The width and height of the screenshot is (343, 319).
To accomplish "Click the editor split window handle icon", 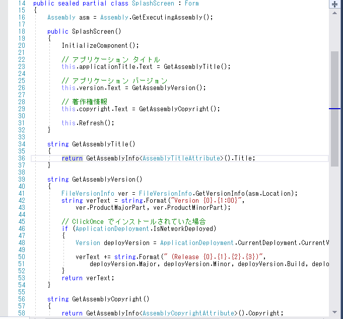I will click(334, 4).
